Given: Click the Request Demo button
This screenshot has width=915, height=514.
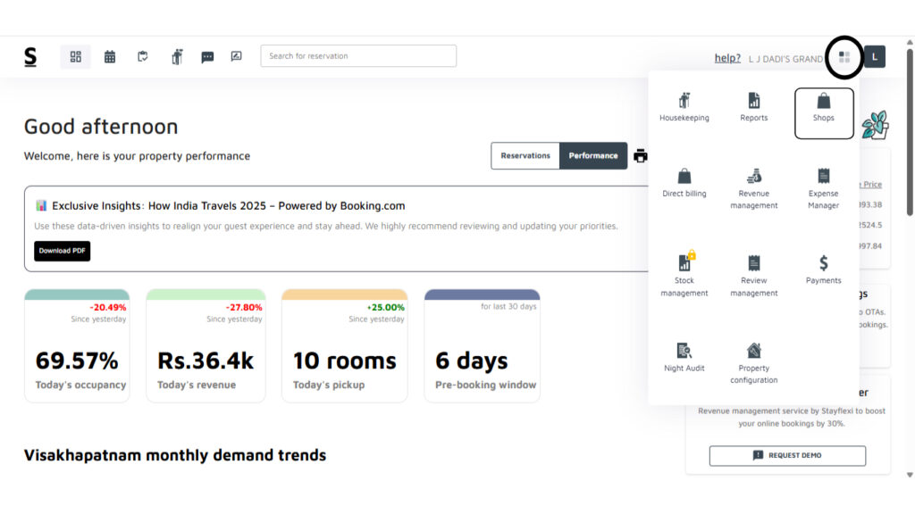Looking at the screenshot, I should [787, 455].
